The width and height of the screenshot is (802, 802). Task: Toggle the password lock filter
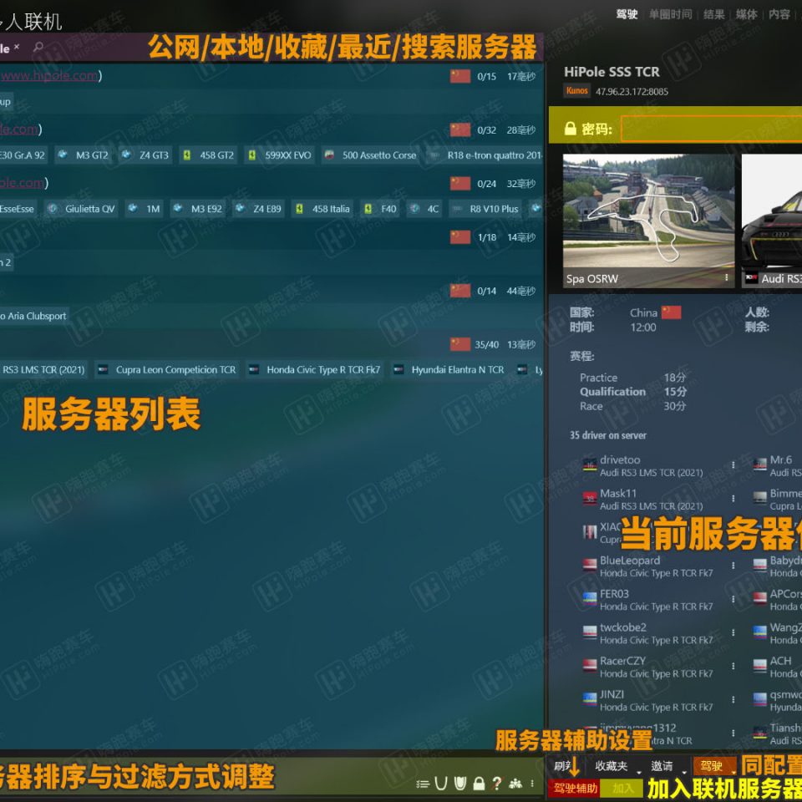click(x=479, y=783)
